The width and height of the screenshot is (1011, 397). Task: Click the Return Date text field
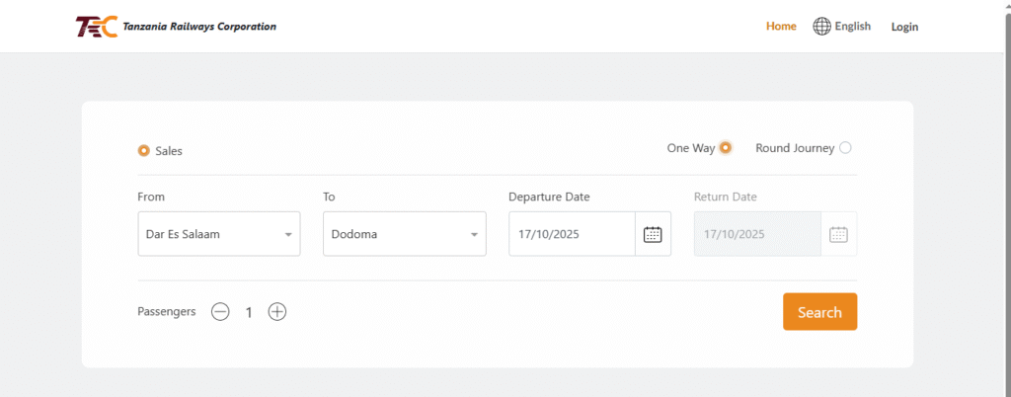[756, 234]
